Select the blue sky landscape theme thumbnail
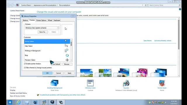This screenshot has width=187, height=105. [x=86, y=73]
